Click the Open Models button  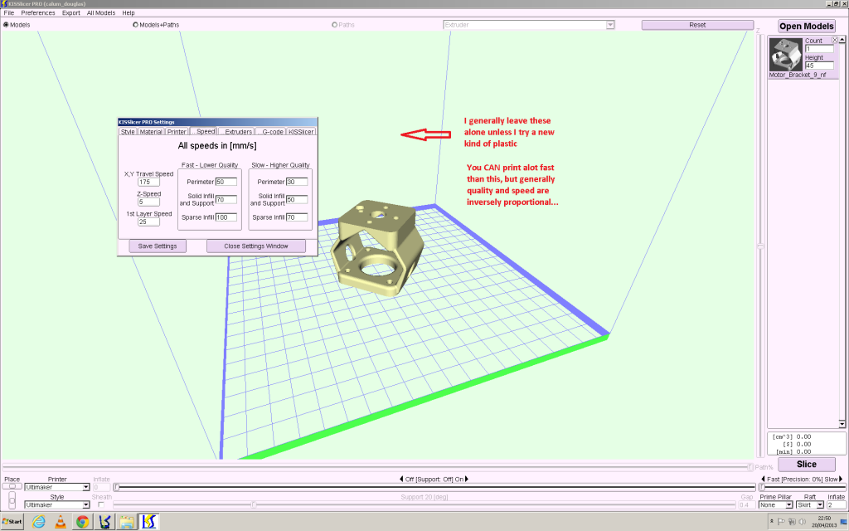click(x=806, y=26)
